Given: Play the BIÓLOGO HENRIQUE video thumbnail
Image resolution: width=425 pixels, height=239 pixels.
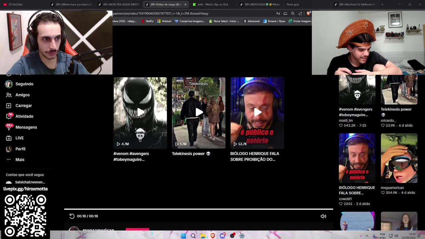Looking at the screenshot, I should click(x=257, y=113).
